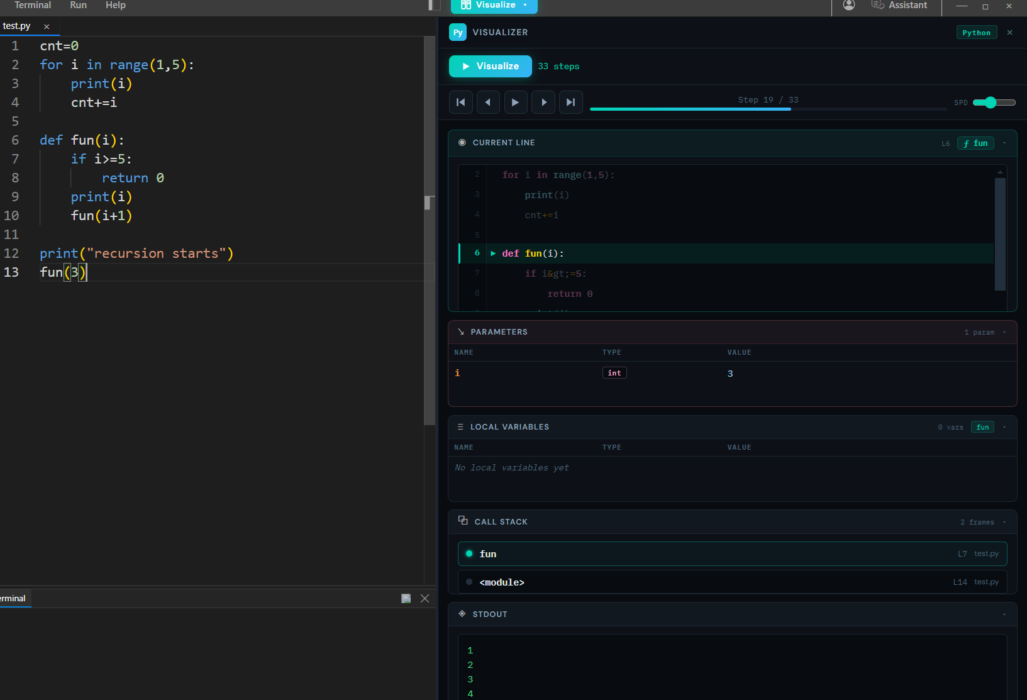Image resolution: width=1027 pixels, height=700 pixels.
Task: Step backward one step in the visualizer
Action: click(488, 102)
